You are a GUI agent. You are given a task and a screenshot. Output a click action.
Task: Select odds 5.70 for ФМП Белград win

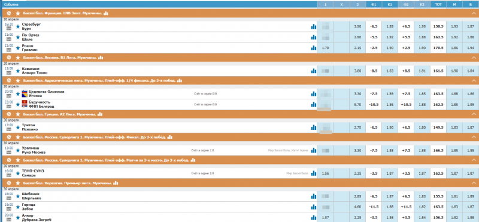357,105
